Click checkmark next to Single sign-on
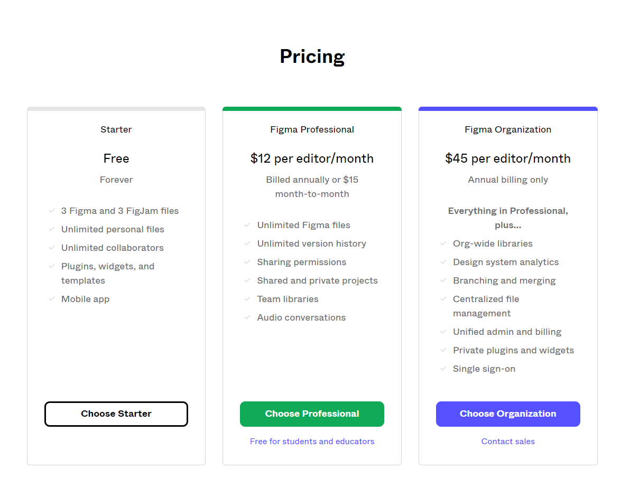Viewport: 630px width, 488px height. [443, 369]
